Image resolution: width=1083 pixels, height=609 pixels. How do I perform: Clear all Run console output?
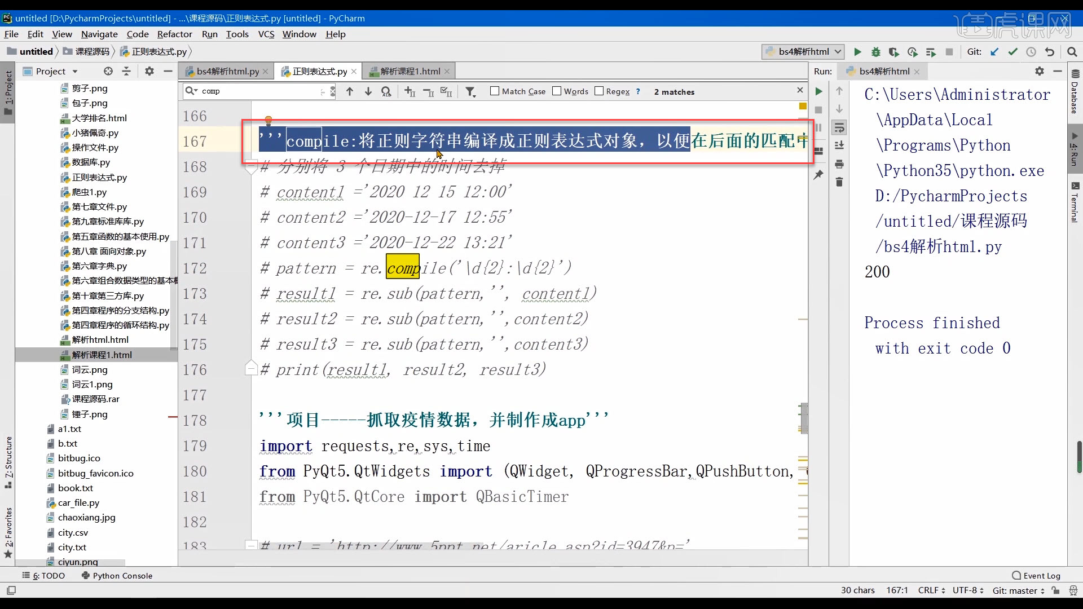[x=839, y=182]
